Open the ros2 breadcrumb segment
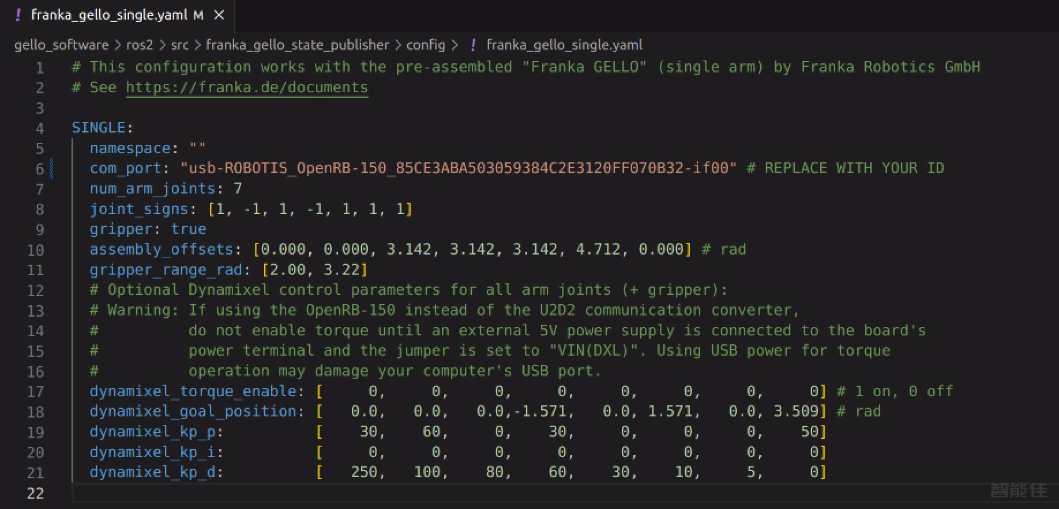 pyautogui.click(x=140, y=45)
